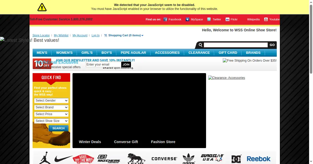Open the Wikipedia link

(253, 19)
